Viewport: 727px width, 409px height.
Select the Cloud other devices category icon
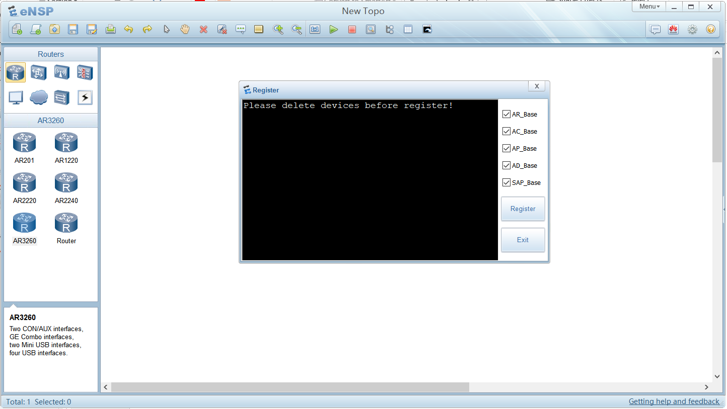[39, 97]
